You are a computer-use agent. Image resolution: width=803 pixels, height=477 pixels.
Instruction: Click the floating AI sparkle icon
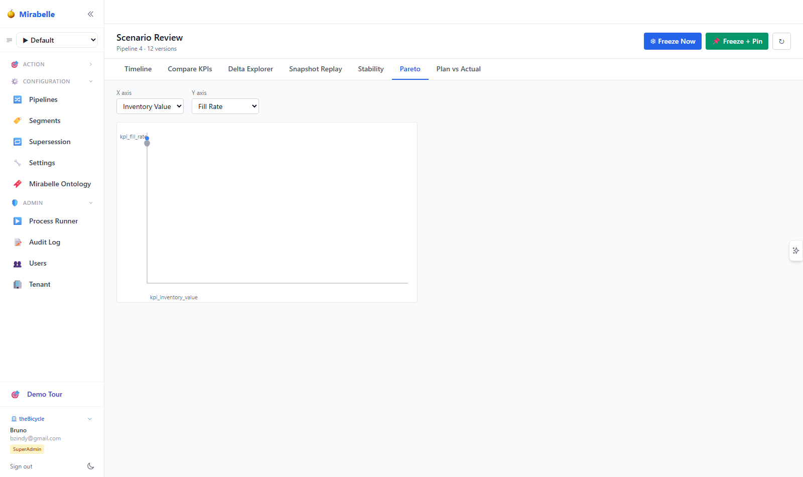pyautogui.click(x=796, y=251)
